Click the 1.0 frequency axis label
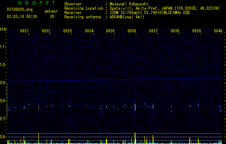The height and width of the screenshot is (144, 226). click(3, 65)
